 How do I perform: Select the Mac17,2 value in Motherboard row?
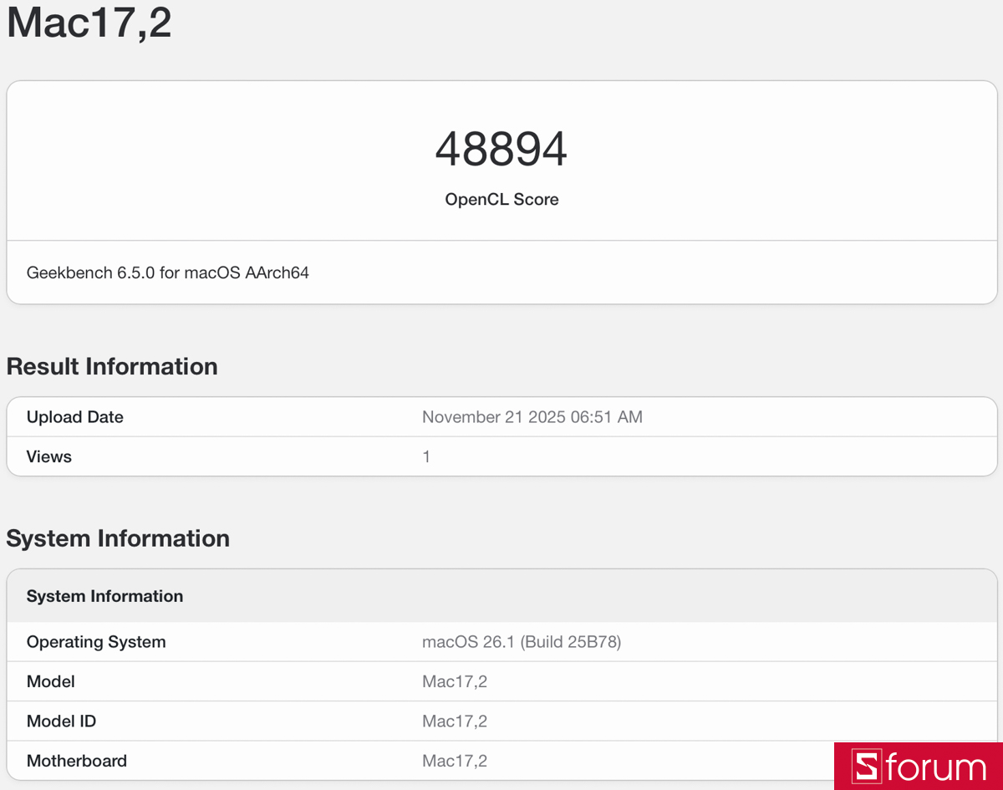455,761
